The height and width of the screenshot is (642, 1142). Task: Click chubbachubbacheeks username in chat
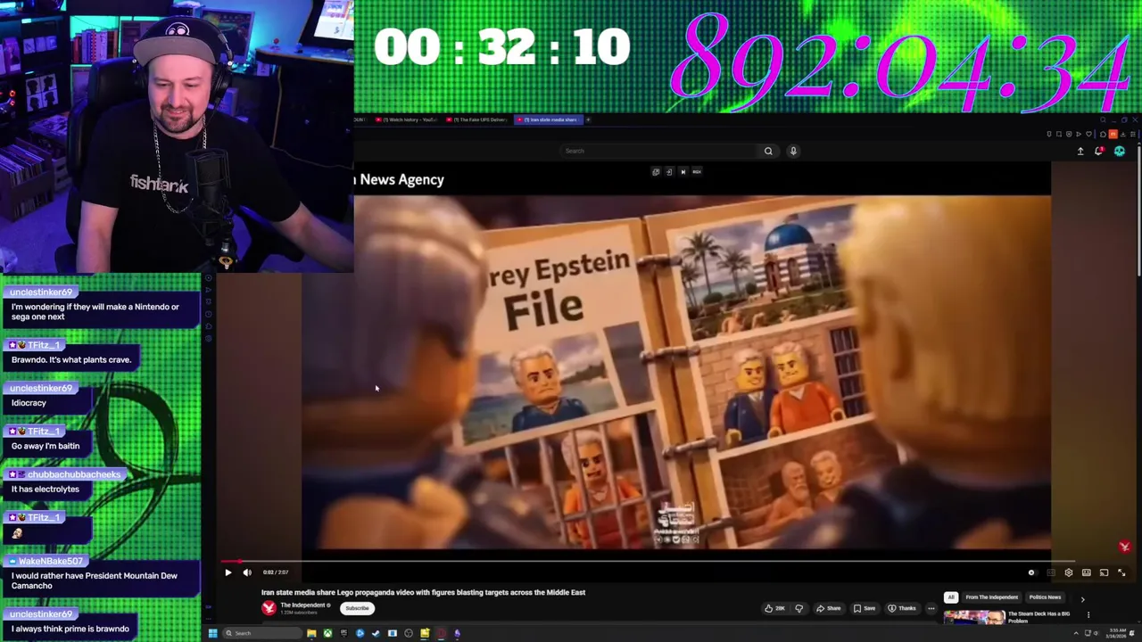(x=73, y=474)
